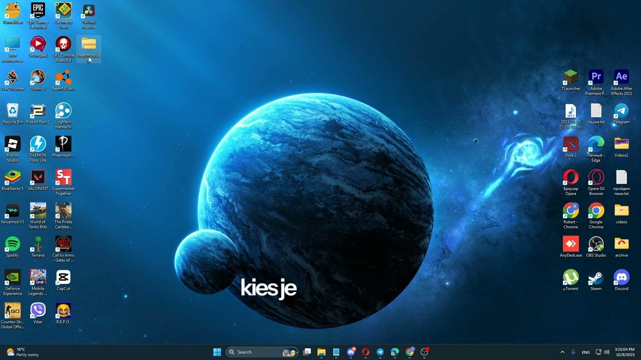
Task: Select the 2023-11-28 MP3 file
Action: 571,115
